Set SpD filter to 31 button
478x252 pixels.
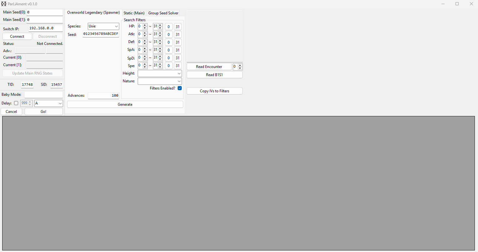(x=178, y=58)
